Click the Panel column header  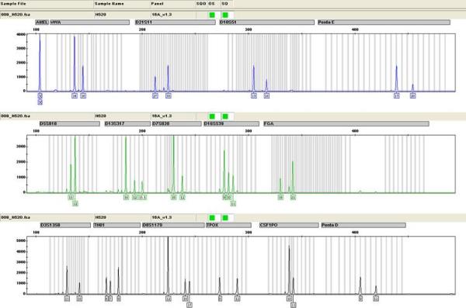point(158,4)
